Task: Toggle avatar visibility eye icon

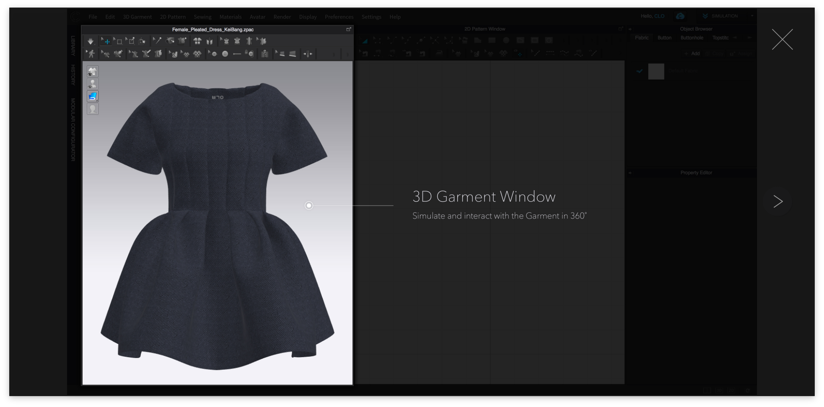Action: point(93,84)
